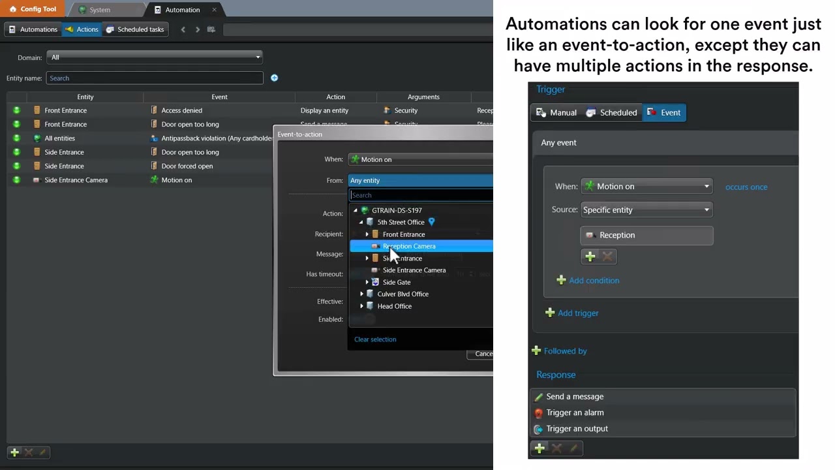Go back with the left arrow
This screenshot has height=470, width=835.
[183, 29]
